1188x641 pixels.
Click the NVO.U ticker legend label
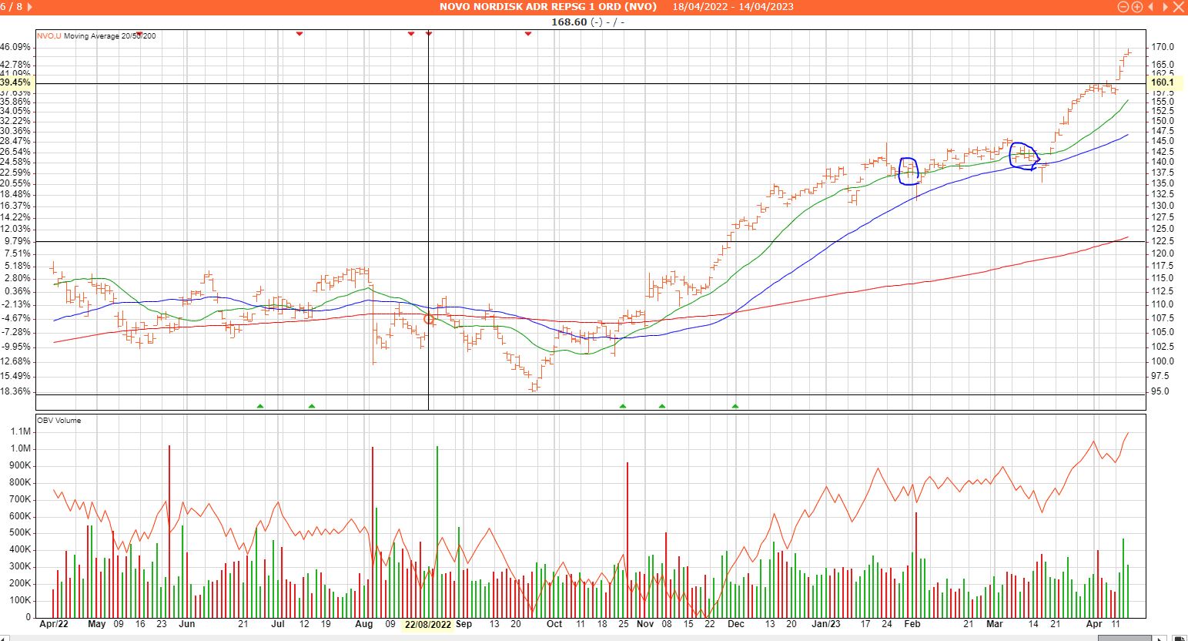coord(49,36)
